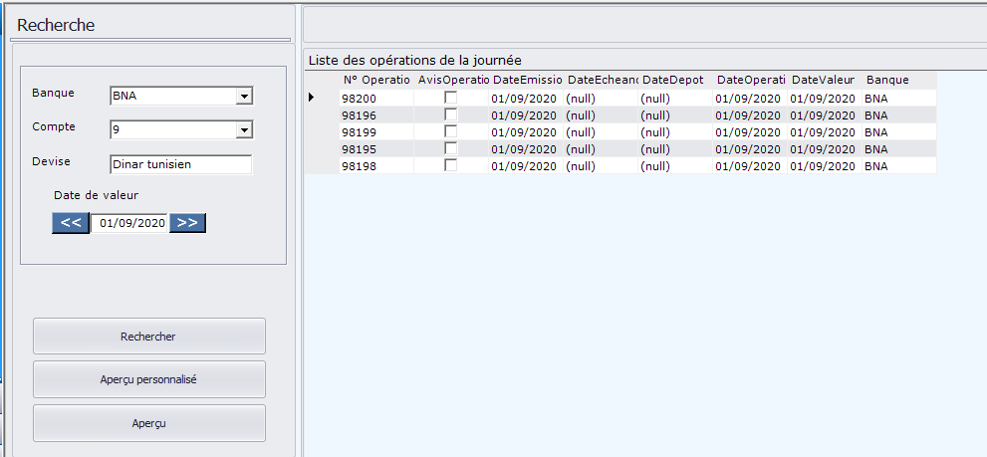Image resolution: width=987 pixels, height=457 pixels.
Task: Expand the Compte dropdown arrow
Action: 243,129
